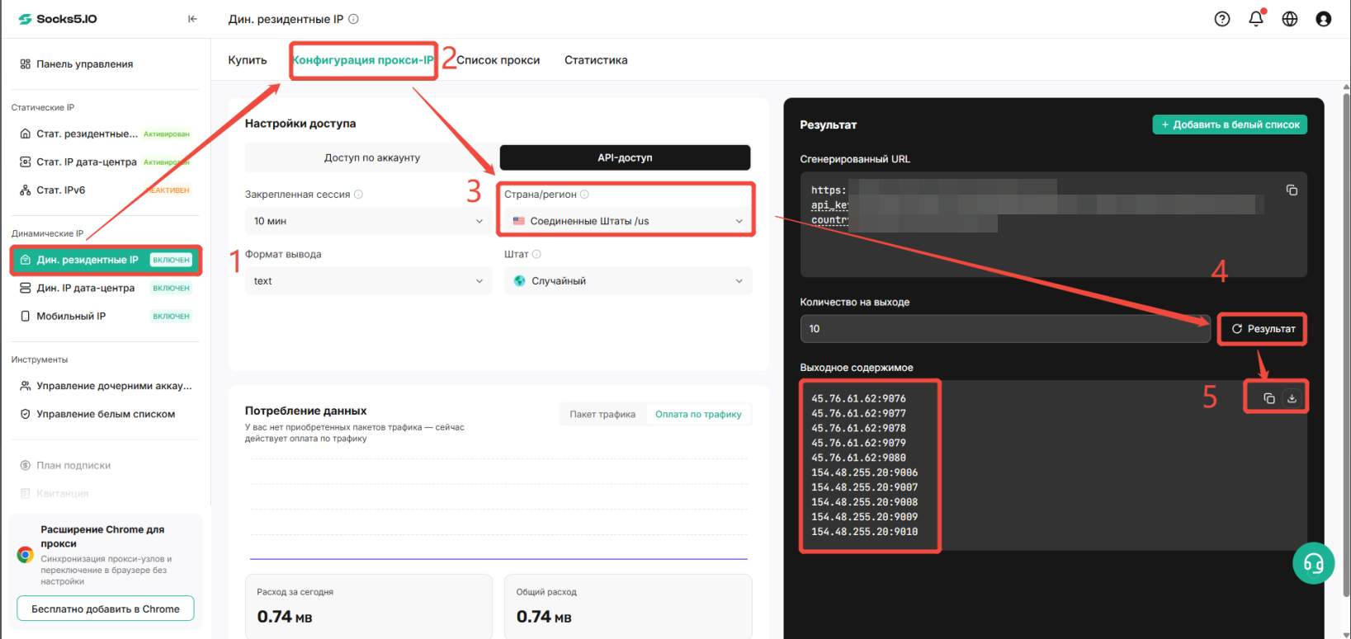The width and height of the screenshot is (1351, 639).
Task: Copy the output proxy list
Action: pos(1269,399)
